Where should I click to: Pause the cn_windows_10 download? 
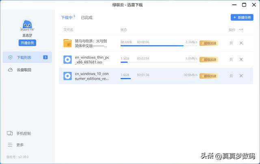pyautogui.click(x=231, y=76)
